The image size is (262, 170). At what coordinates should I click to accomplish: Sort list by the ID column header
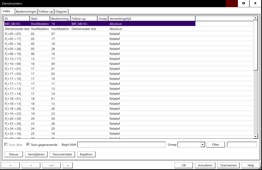click(x=17, y=19)
